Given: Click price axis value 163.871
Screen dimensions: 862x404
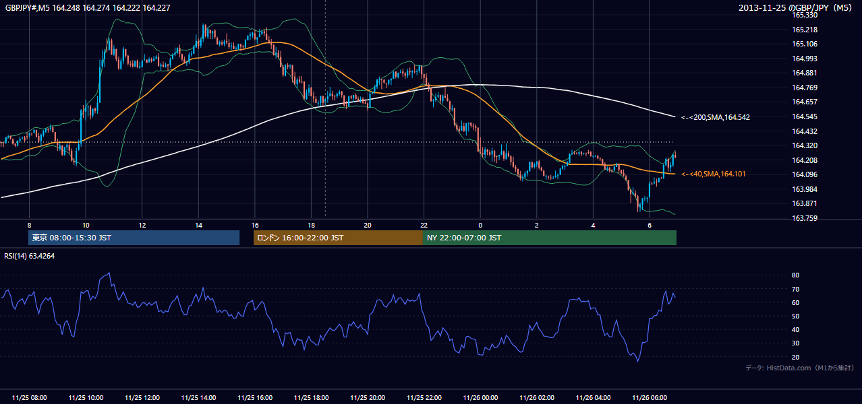Looking at the screenshot, I should click(x=804, y=203).
